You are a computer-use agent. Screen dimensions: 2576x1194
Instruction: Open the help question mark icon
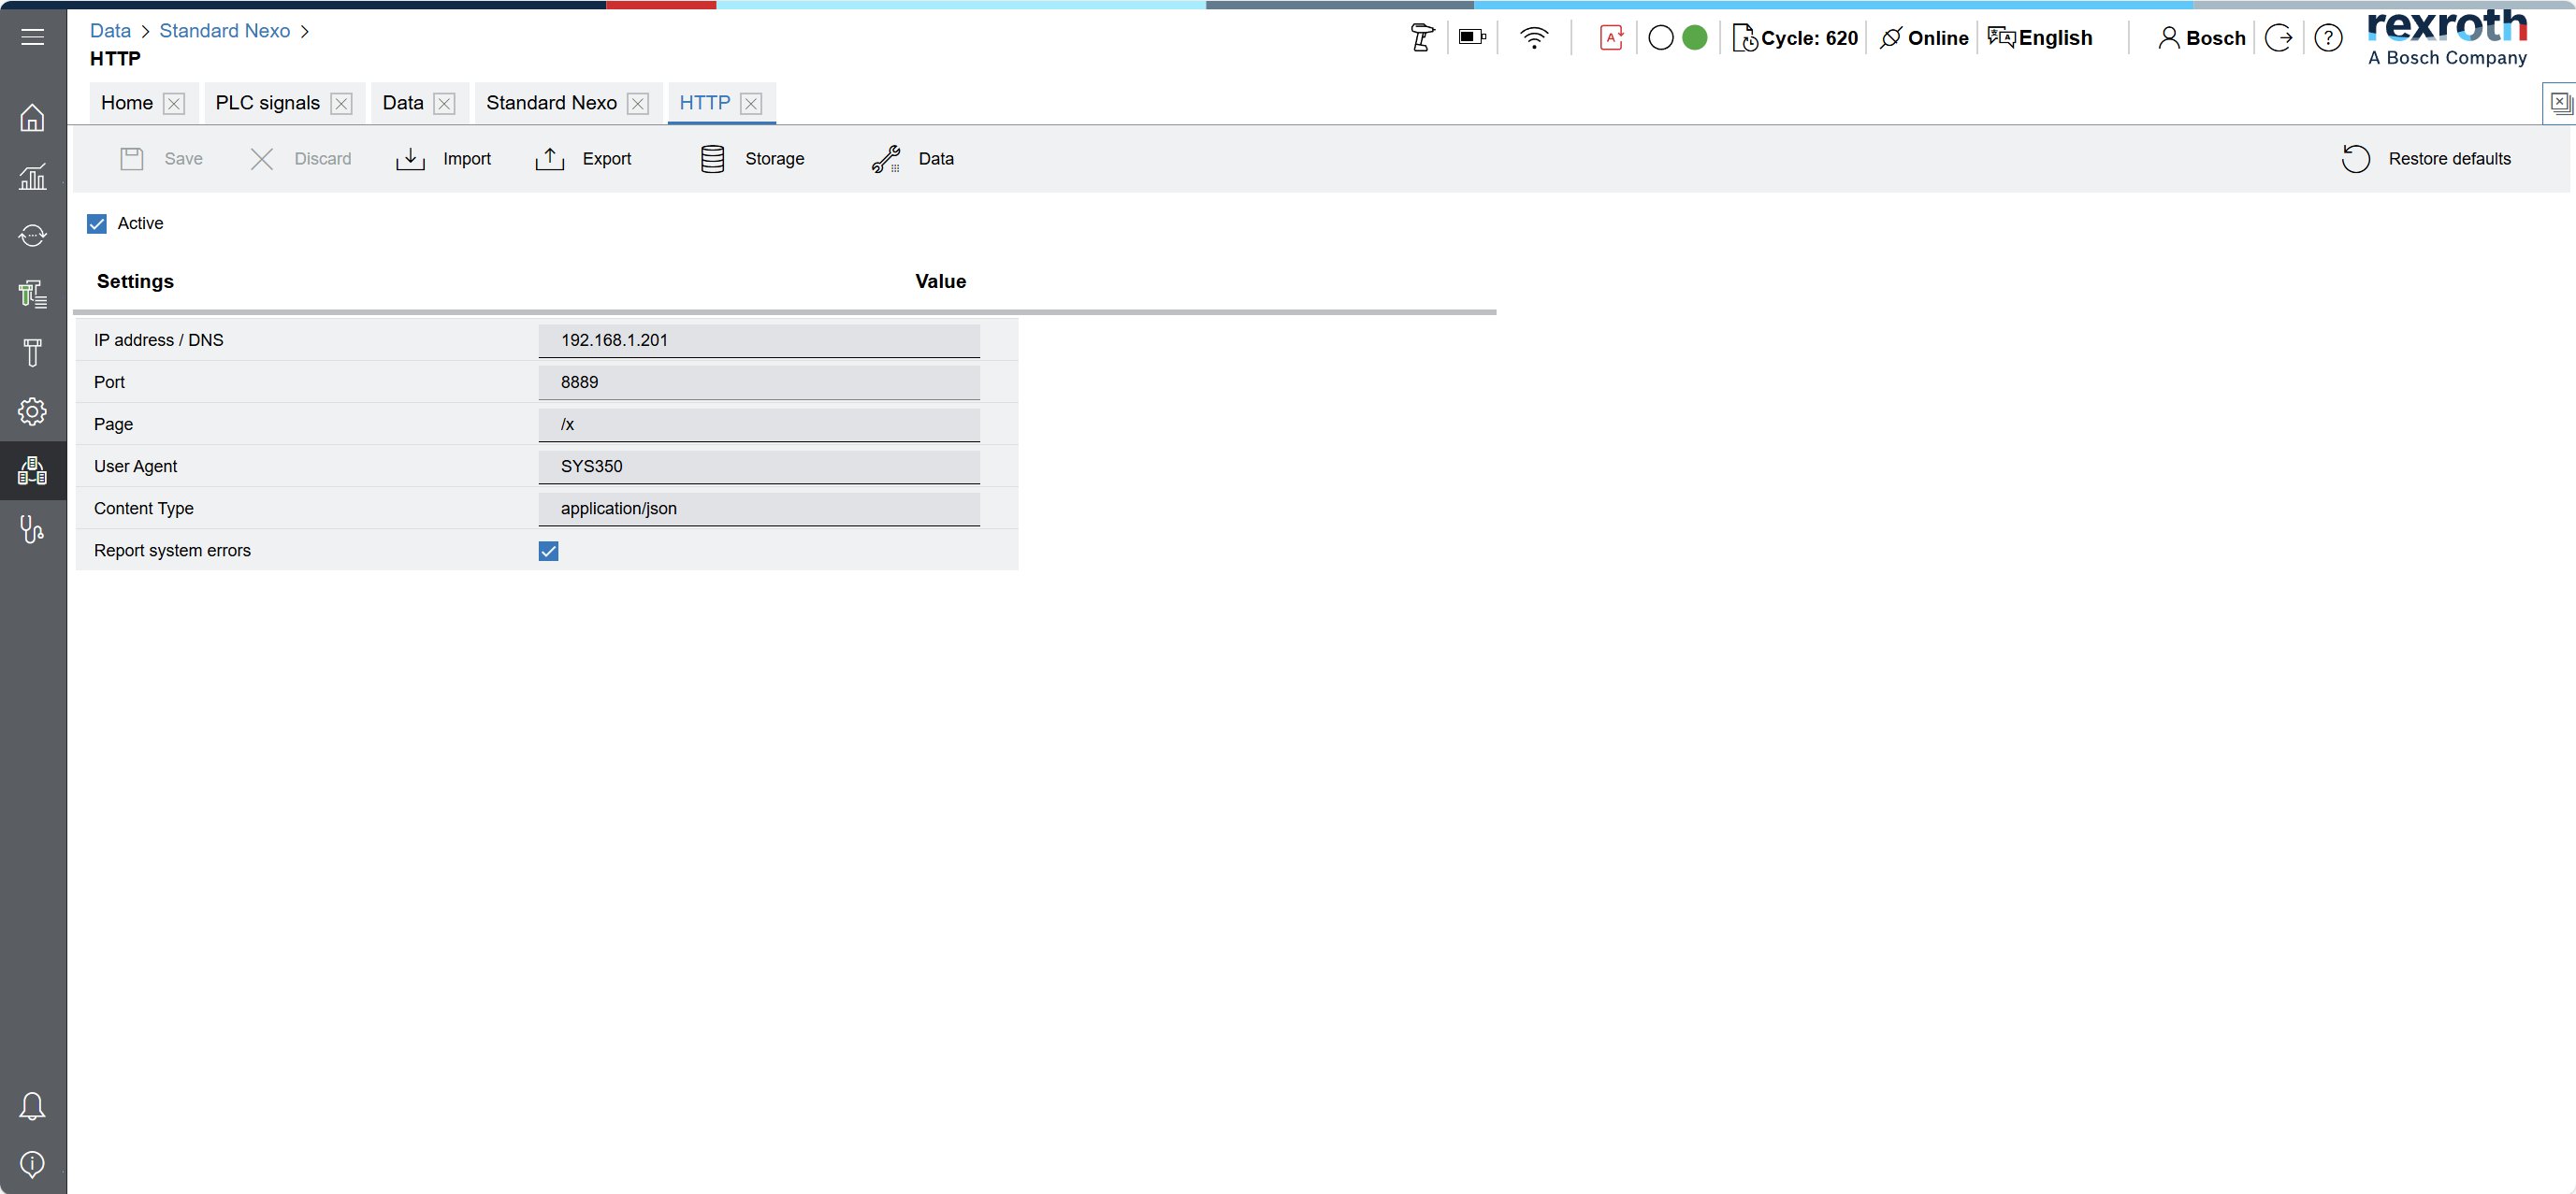(x=2328, y=38)
